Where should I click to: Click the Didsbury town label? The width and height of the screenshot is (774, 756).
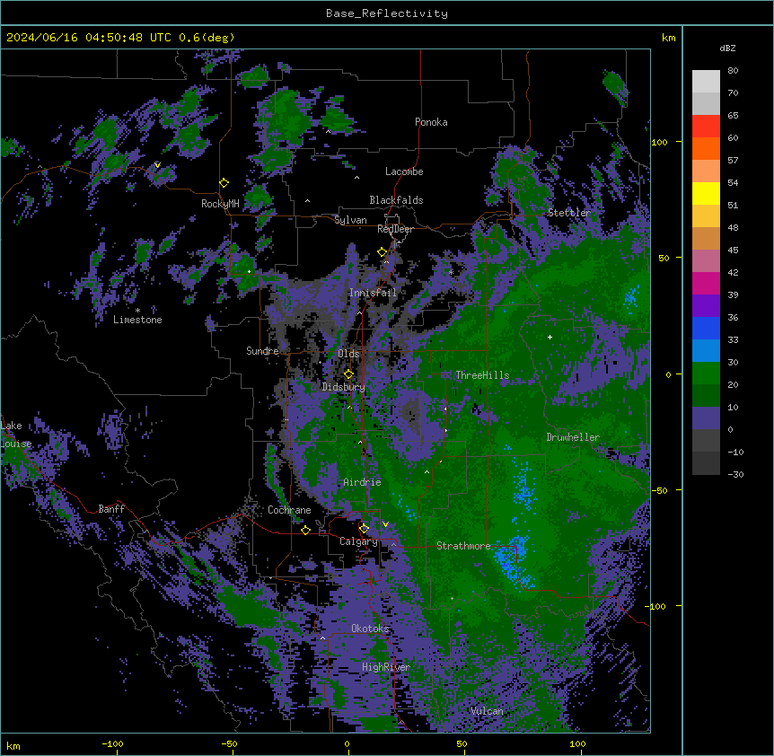(344, 387)
